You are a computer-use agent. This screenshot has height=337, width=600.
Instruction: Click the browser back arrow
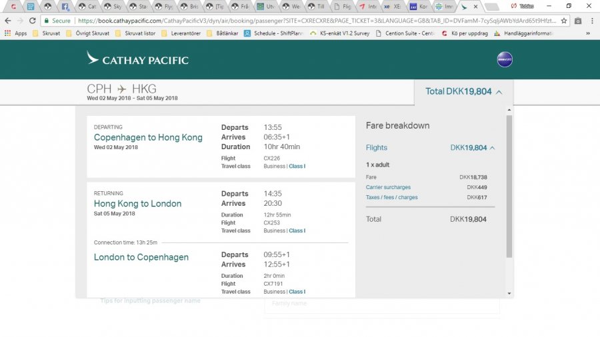tap(7, 21)
